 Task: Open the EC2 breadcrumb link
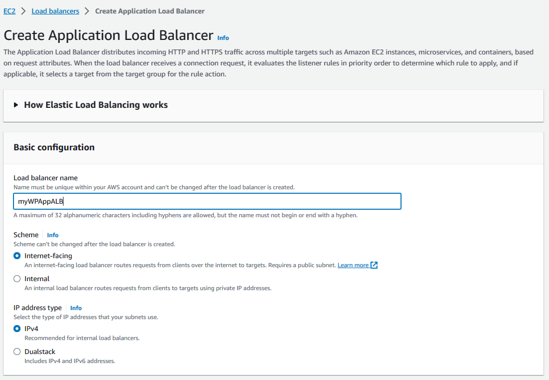(x=9, y=11)
